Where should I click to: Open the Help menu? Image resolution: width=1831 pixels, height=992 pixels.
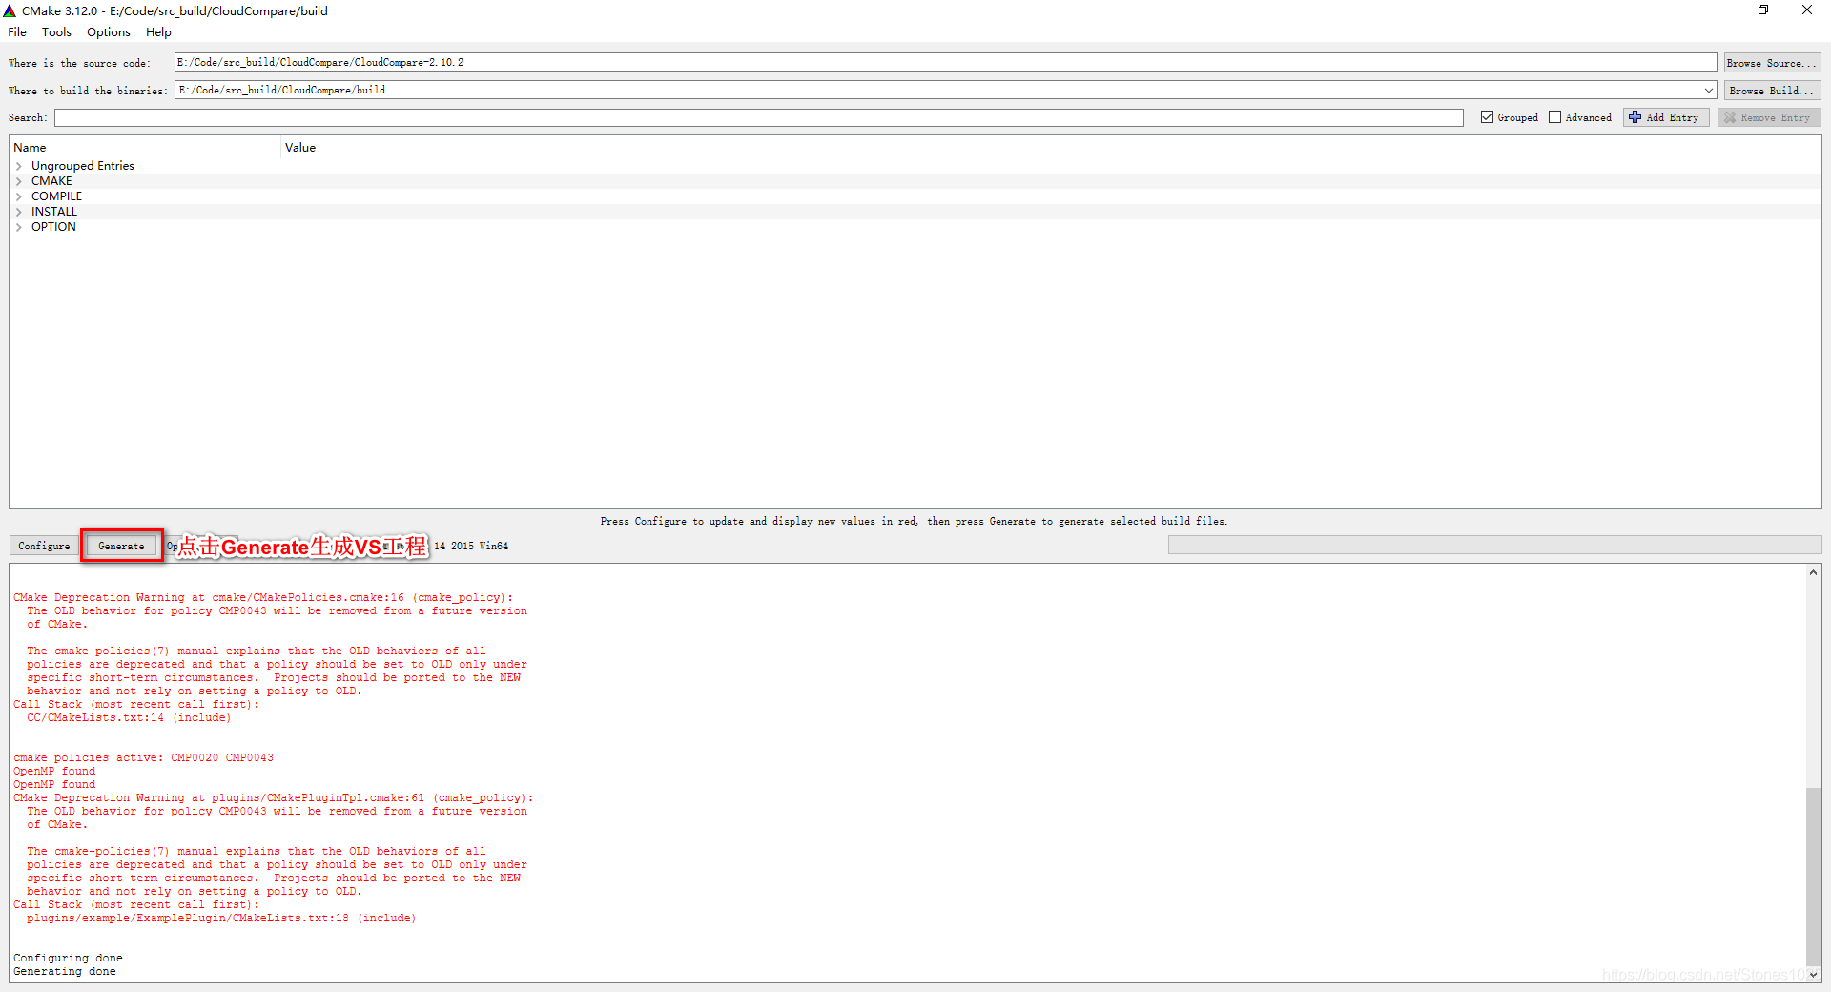click(158, 32)
